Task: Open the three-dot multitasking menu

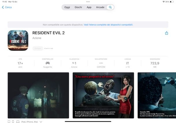Action: click(88, 2)
